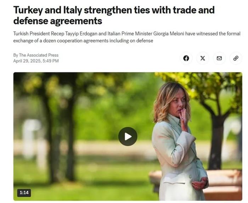This screenshot has width=248, height=203.
Task: Click the 5:49 PM timestamp
Action: [x=51, y=61]
